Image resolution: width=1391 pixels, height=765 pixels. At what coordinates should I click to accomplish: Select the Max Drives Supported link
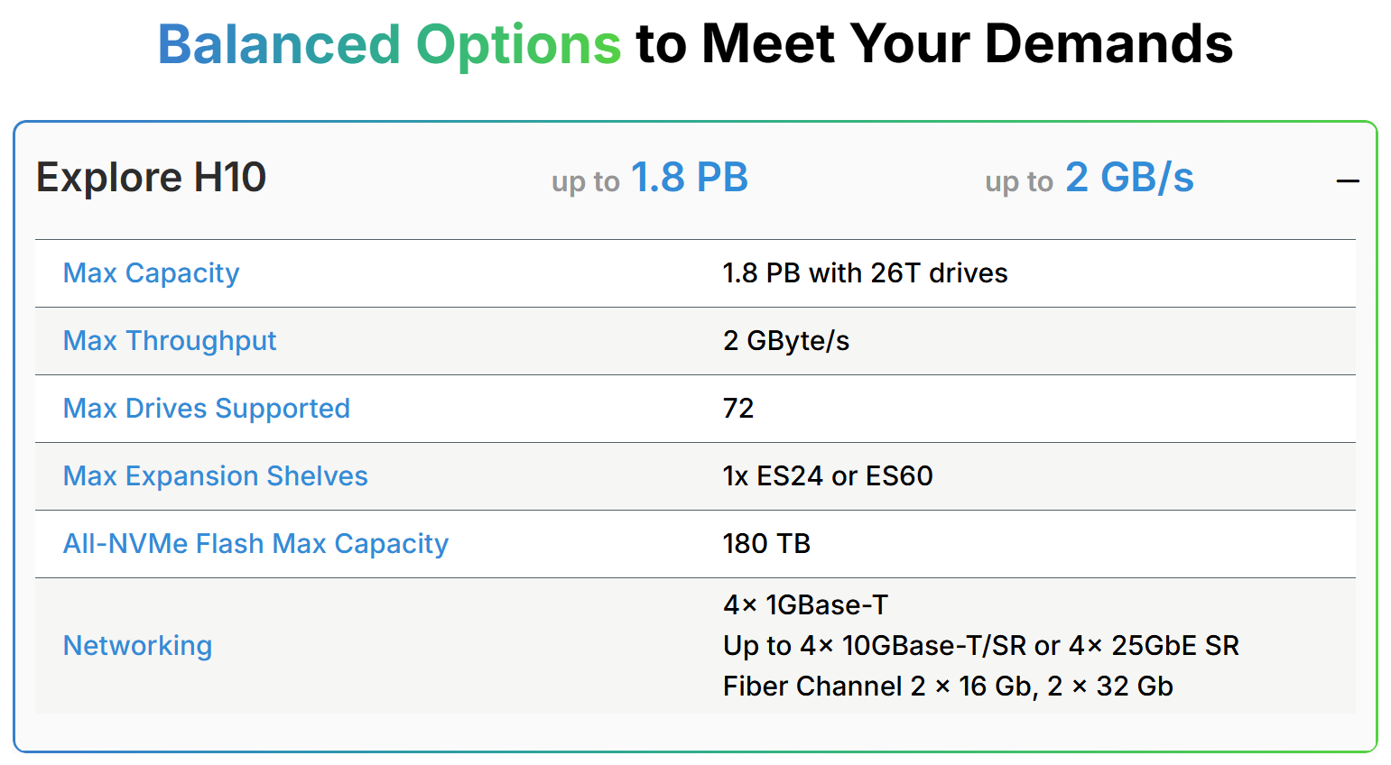pyautogui.click(x=206, y=408)
